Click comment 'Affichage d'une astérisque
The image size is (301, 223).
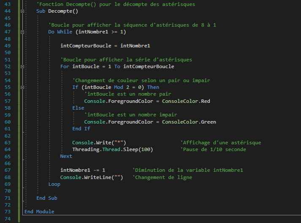tap(220, 143)
